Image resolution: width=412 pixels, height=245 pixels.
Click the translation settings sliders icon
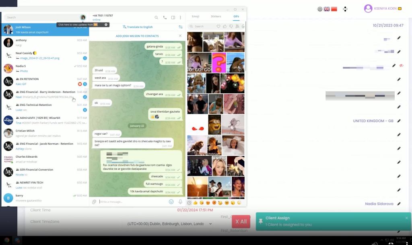[x=181, y=27]
